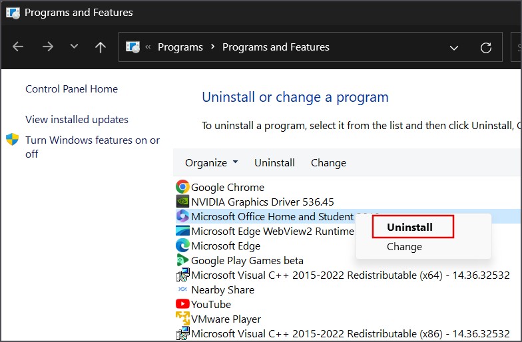Open the Control Panel Home link
Screen dimensions: 522x342
[71, 89]
